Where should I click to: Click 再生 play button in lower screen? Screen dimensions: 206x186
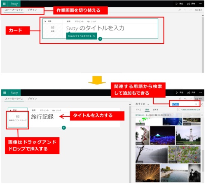[x=180, y=93]
